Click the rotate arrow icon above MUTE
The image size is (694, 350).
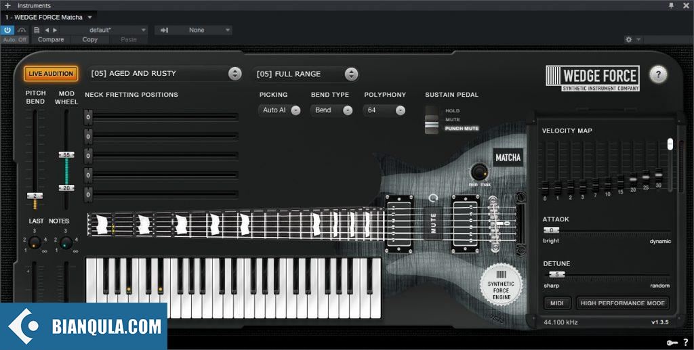coord(433,198)
